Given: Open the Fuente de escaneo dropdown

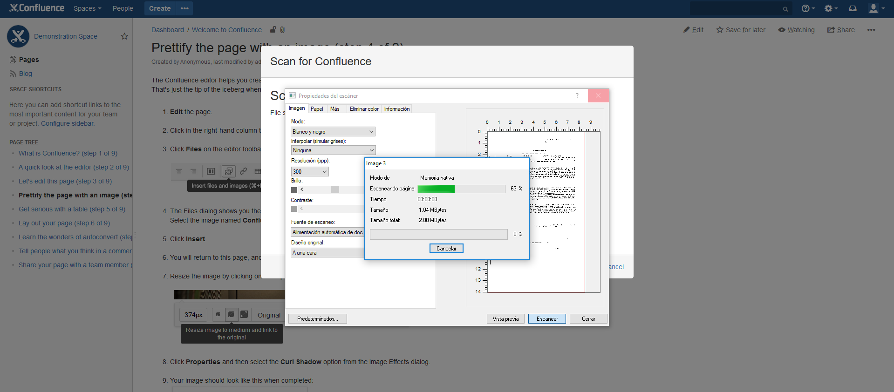Looking at the screenshot, I should (328, 232).
